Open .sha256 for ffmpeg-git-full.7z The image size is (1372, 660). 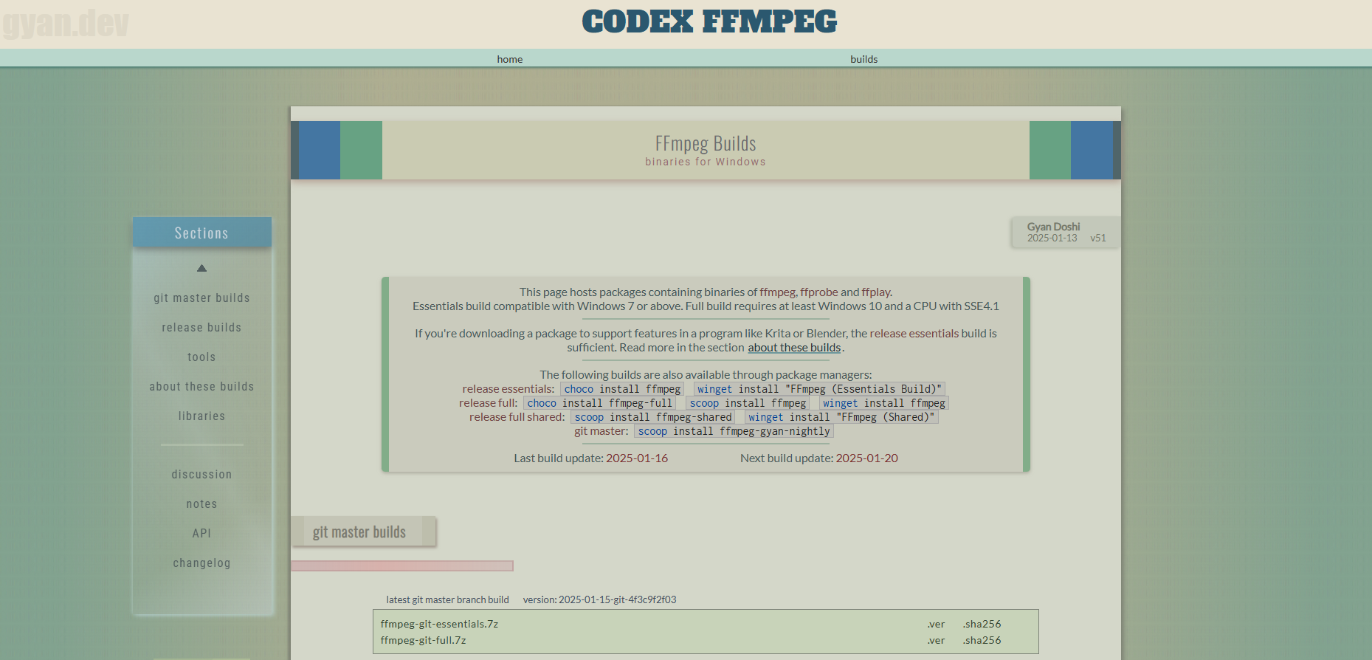[982, 640]
